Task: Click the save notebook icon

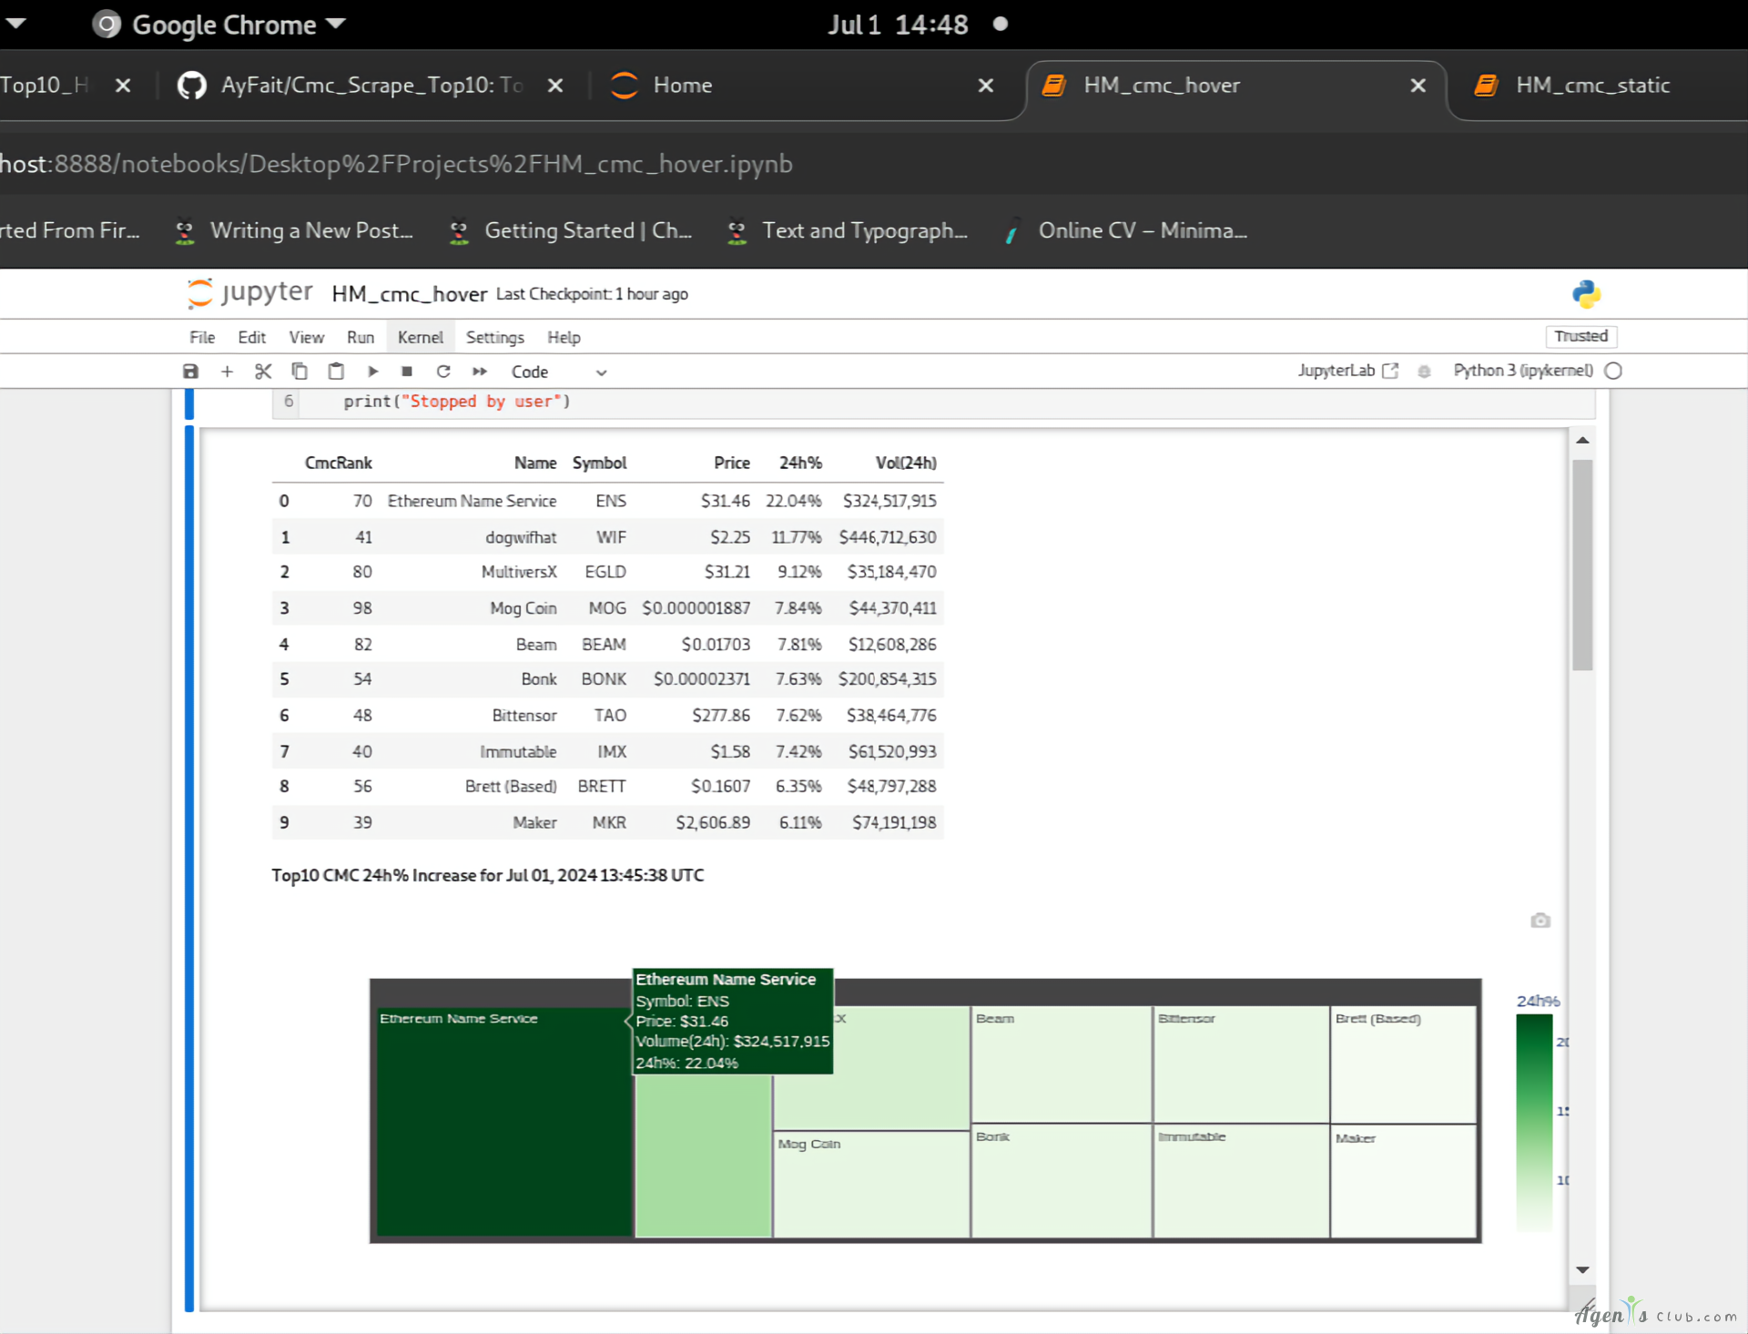Action: point(190,372)
